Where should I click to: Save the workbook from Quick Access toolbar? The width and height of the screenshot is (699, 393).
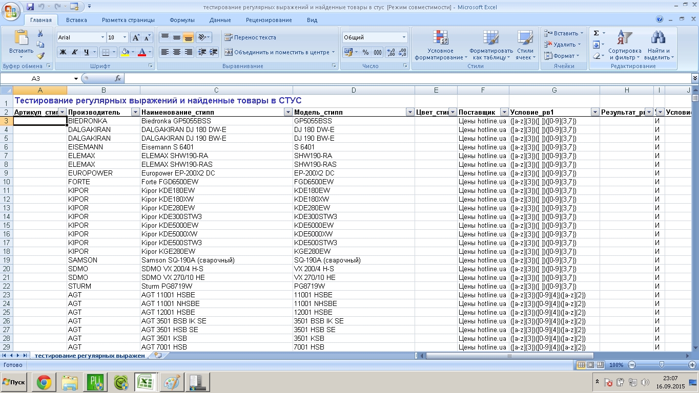click(30, 7)
